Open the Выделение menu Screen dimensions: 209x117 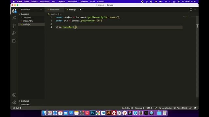[45, 2]
